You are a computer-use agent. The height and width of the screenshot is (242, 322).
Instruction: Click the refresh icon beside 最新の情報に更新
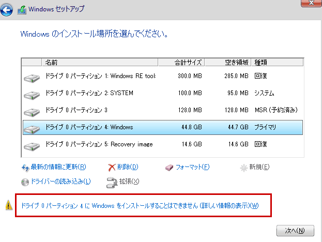tap(25, 168)
